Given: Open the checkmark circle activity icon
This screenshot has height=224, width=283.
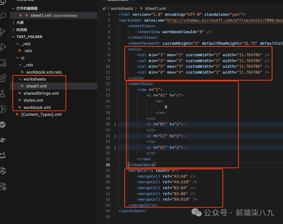Looking at the screenshot, I should (x=2, y=125).
